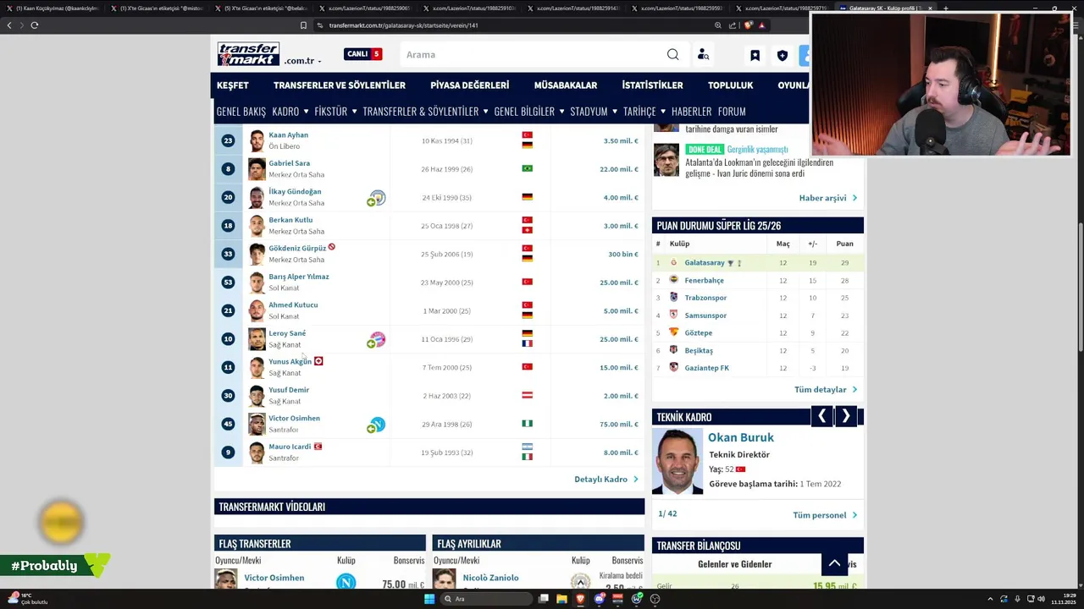The image size is (1084, 609).
Task: Open Gabriel Sara's player page
Action: click(x=290, y=163)
